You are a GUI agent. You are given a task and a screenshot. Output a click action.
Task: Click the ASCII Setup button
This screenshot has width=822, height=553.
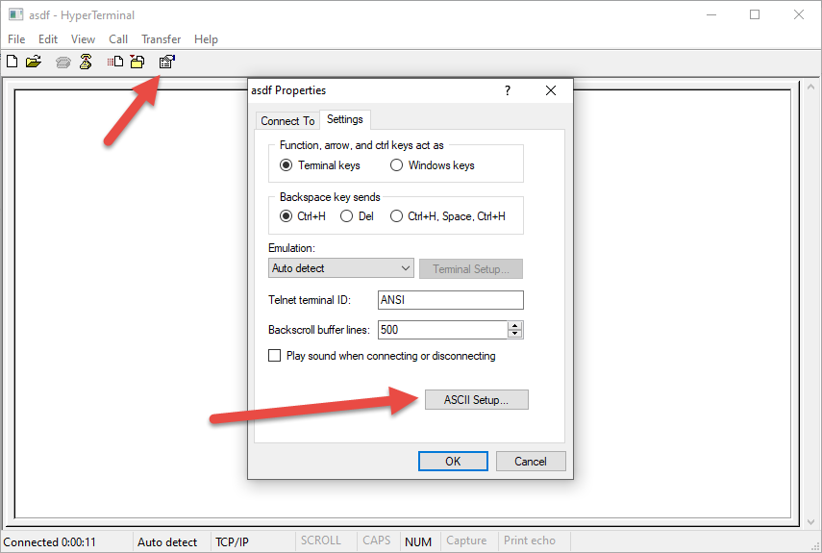[x=476, y=400]
